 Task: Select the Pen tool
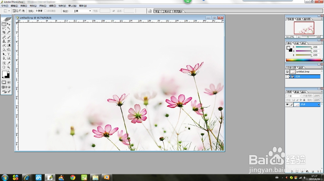[4, 59]
